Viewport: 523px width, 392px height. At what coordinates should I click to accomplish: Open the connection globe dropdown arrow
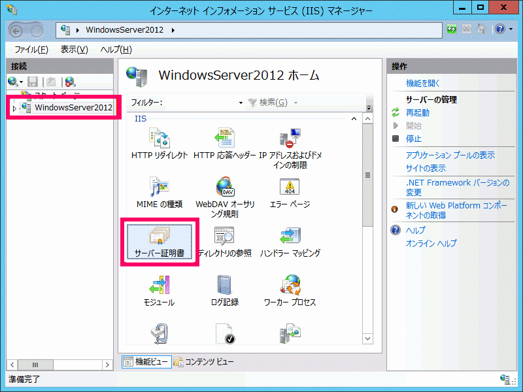coord(21,82)
